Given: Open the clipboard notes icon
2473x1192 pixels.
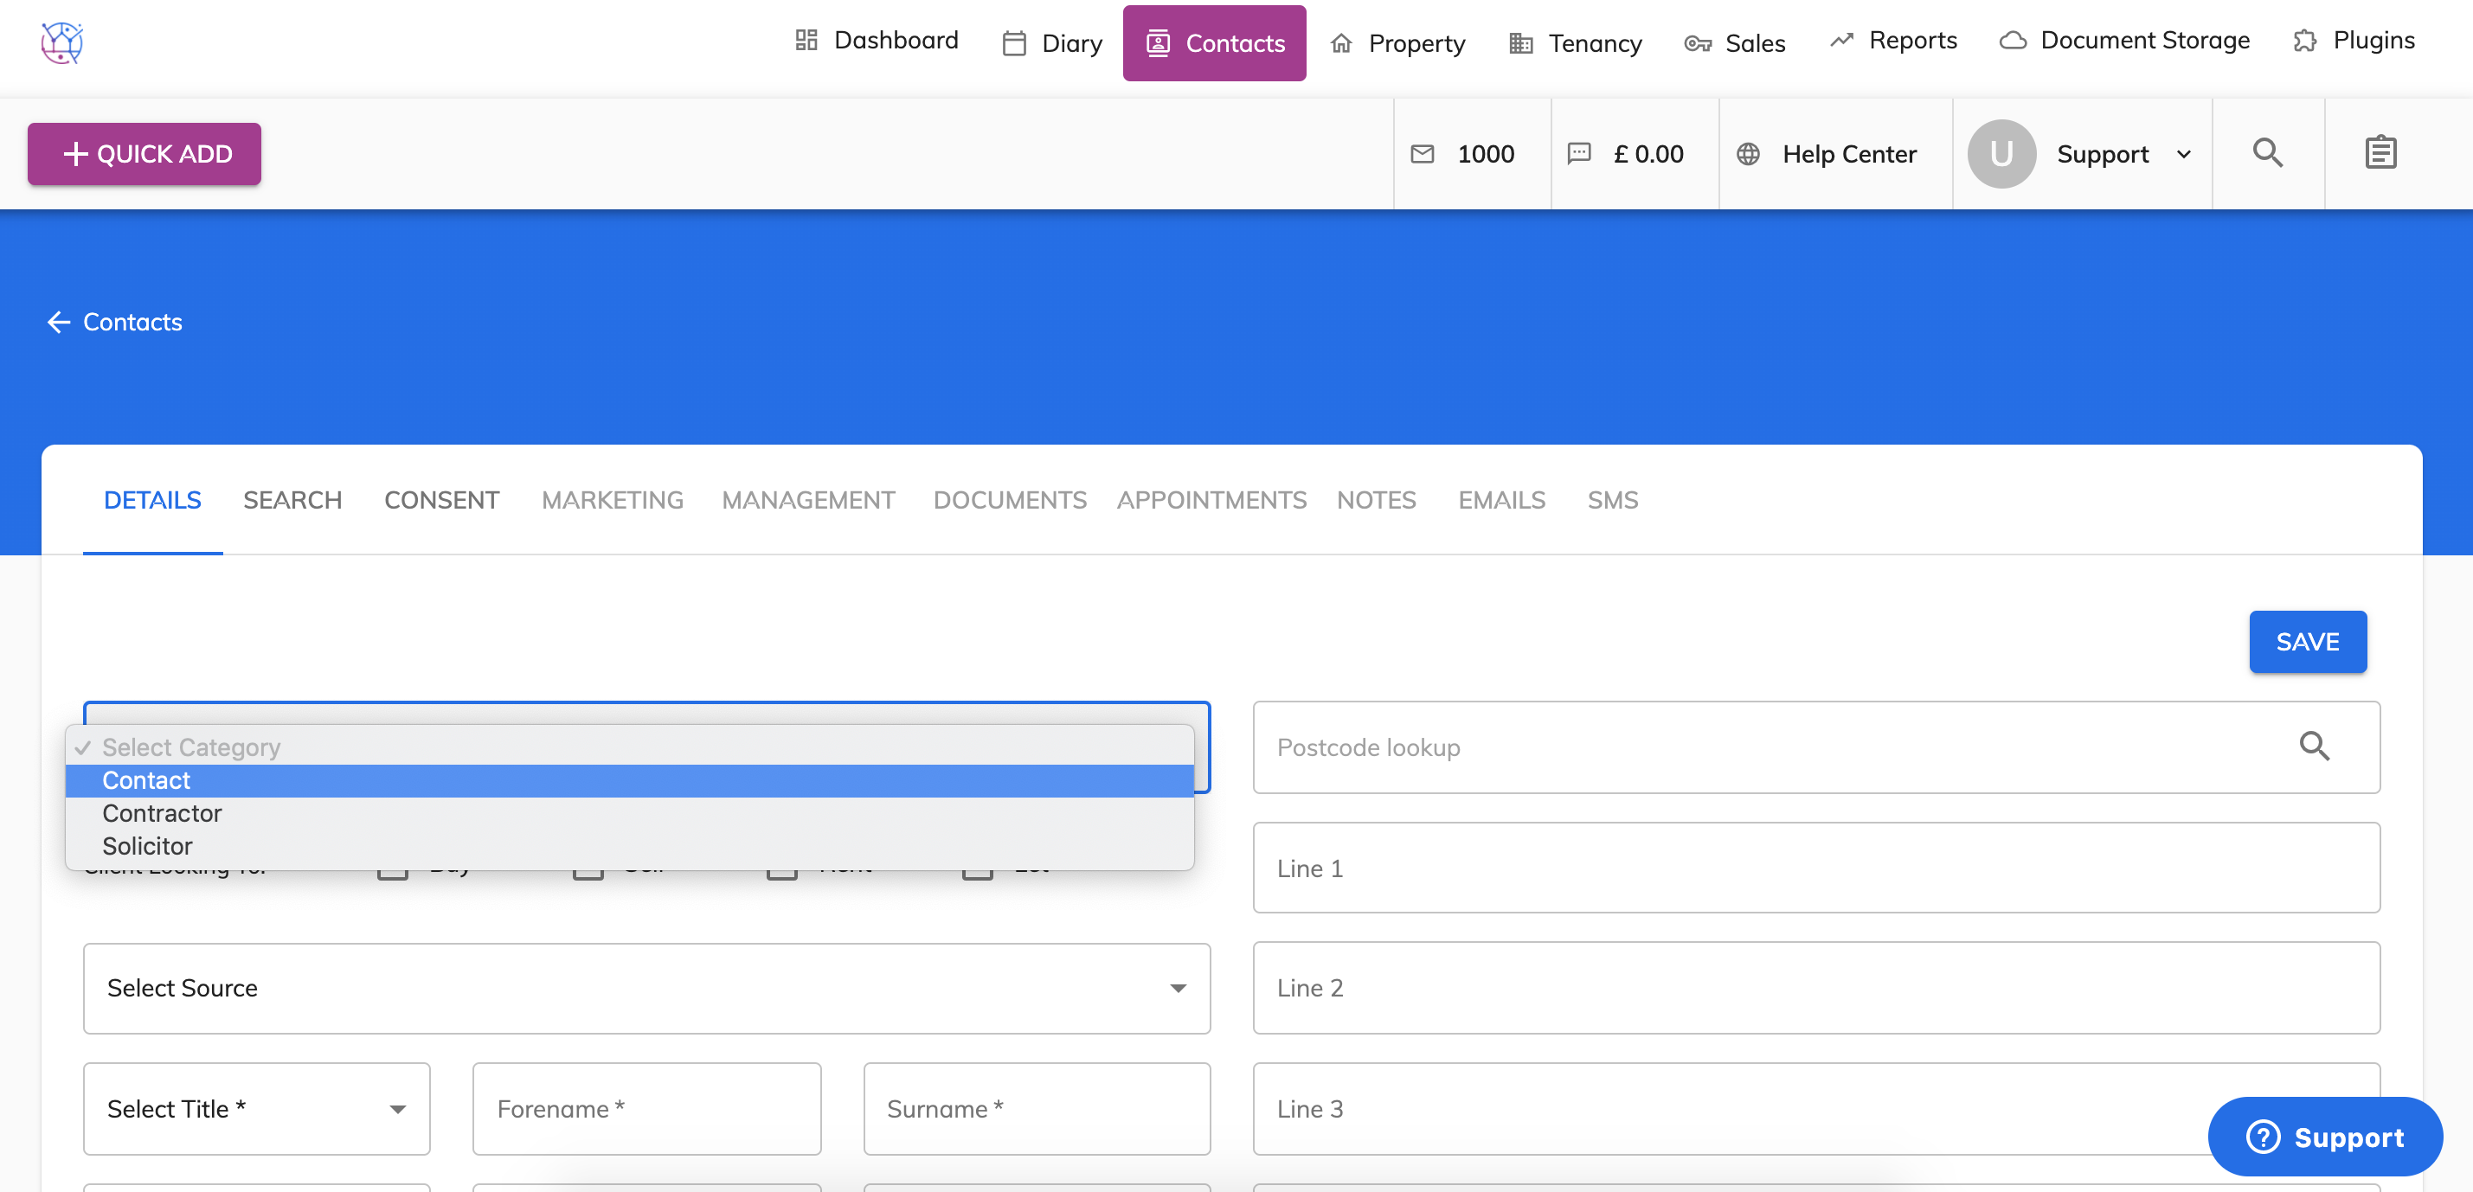Looking at the screenshot, I should 2380,152.
